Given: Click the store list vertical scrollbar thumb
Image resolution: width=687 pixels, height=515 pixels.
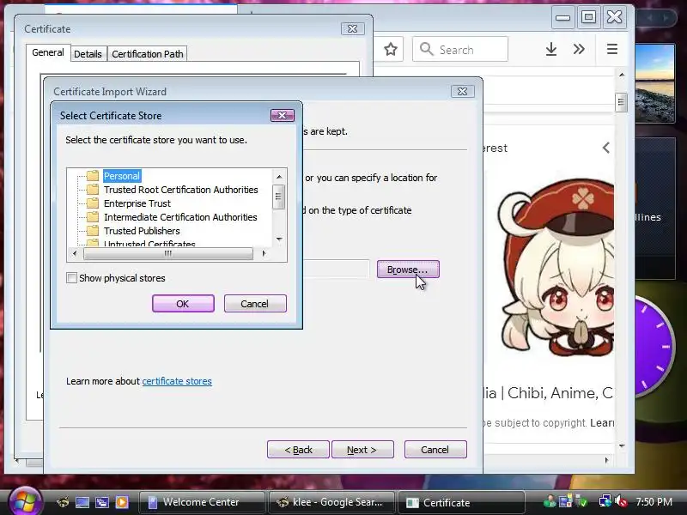Looking at the screenshot, I should (x=278, y=197).
